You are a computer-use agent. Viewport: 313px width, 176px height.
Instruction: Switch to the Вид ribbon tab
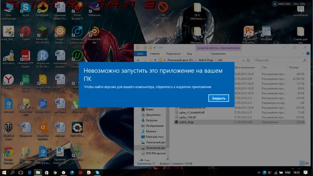pos(189,54)
